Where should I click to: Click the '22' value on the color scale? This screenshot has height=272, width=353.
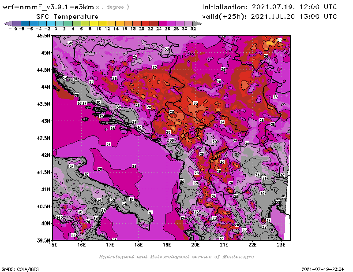(x=150, y=29)
